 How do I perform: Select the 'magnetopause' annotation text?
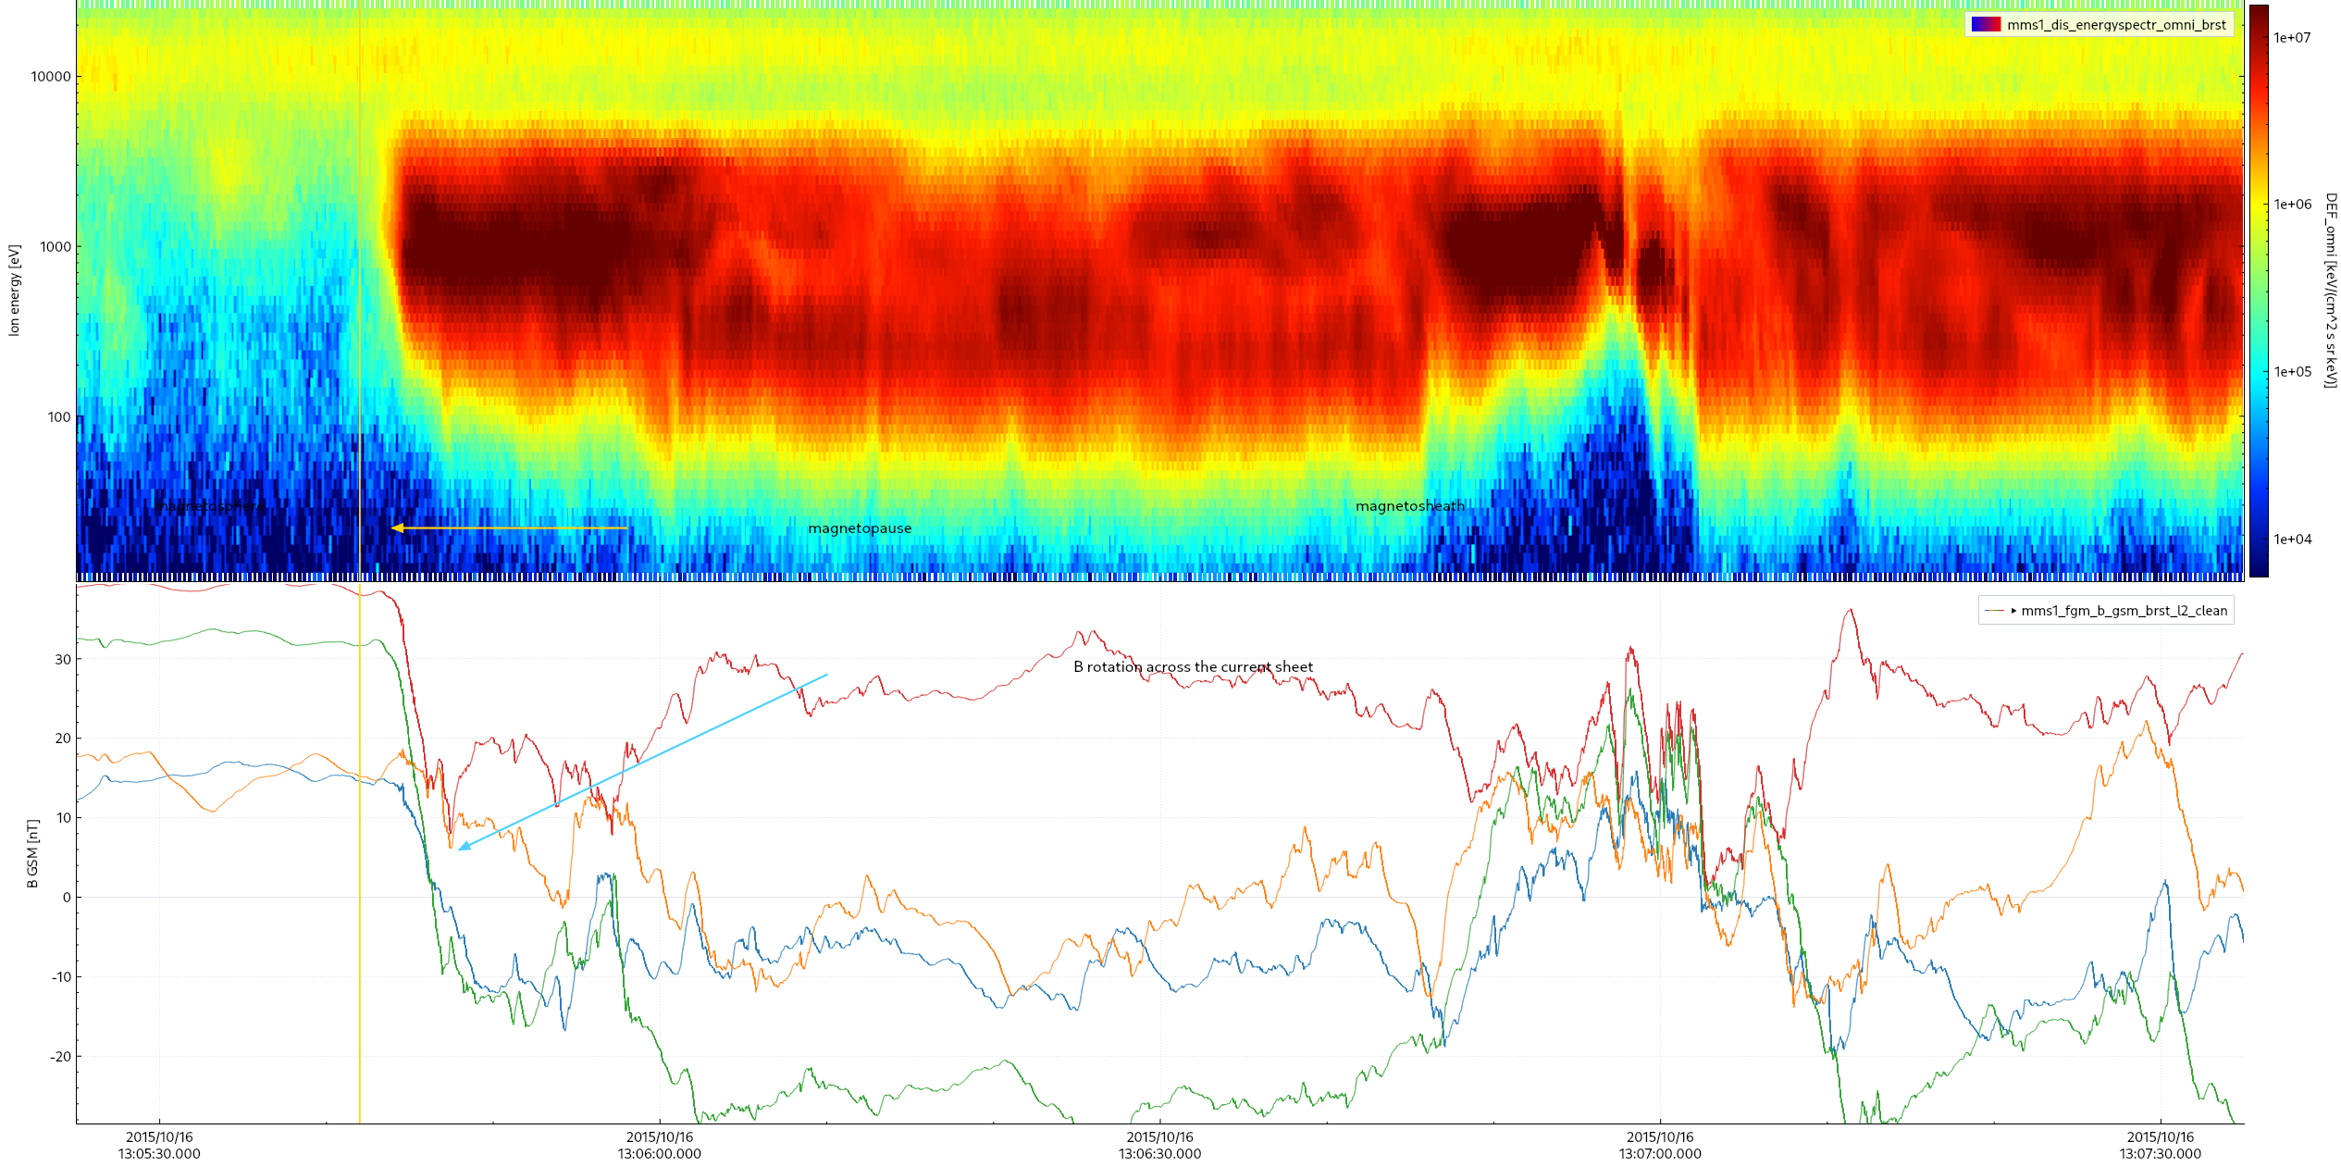coord(860,528)
